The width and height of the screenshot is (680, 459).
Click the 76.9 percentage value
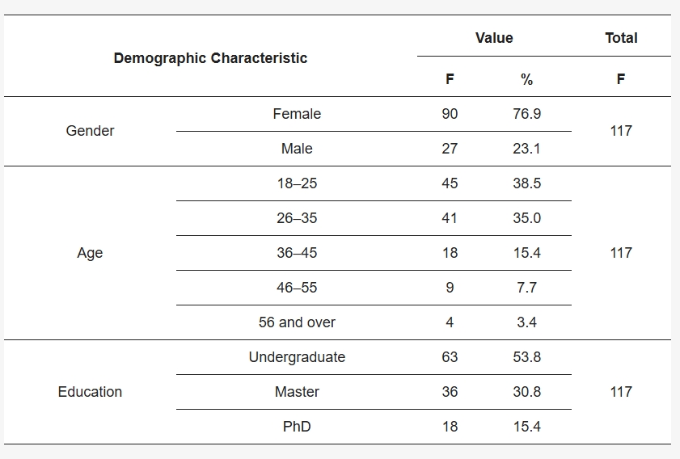(x=526, y=114)
